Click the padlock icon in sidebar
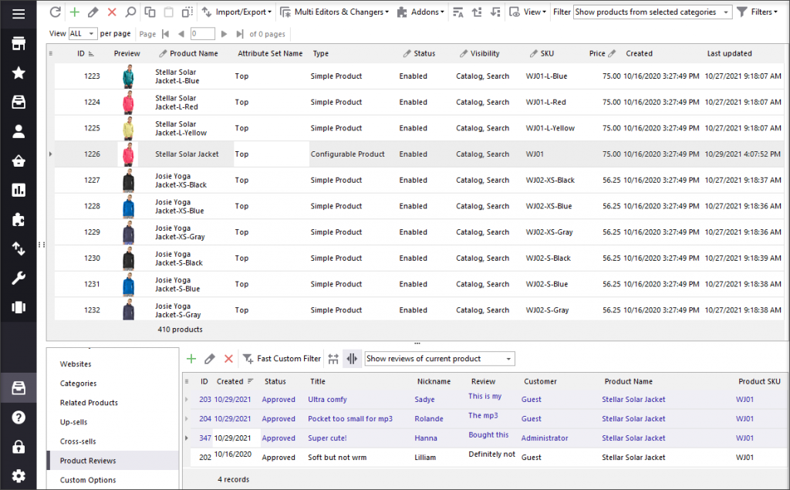 point(19,447)
